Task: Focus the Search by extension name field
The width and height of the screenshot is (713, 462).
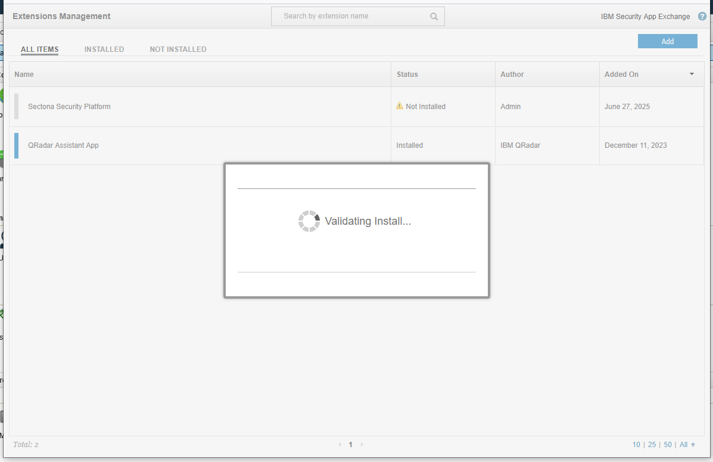Action: (x=351, y=17)
